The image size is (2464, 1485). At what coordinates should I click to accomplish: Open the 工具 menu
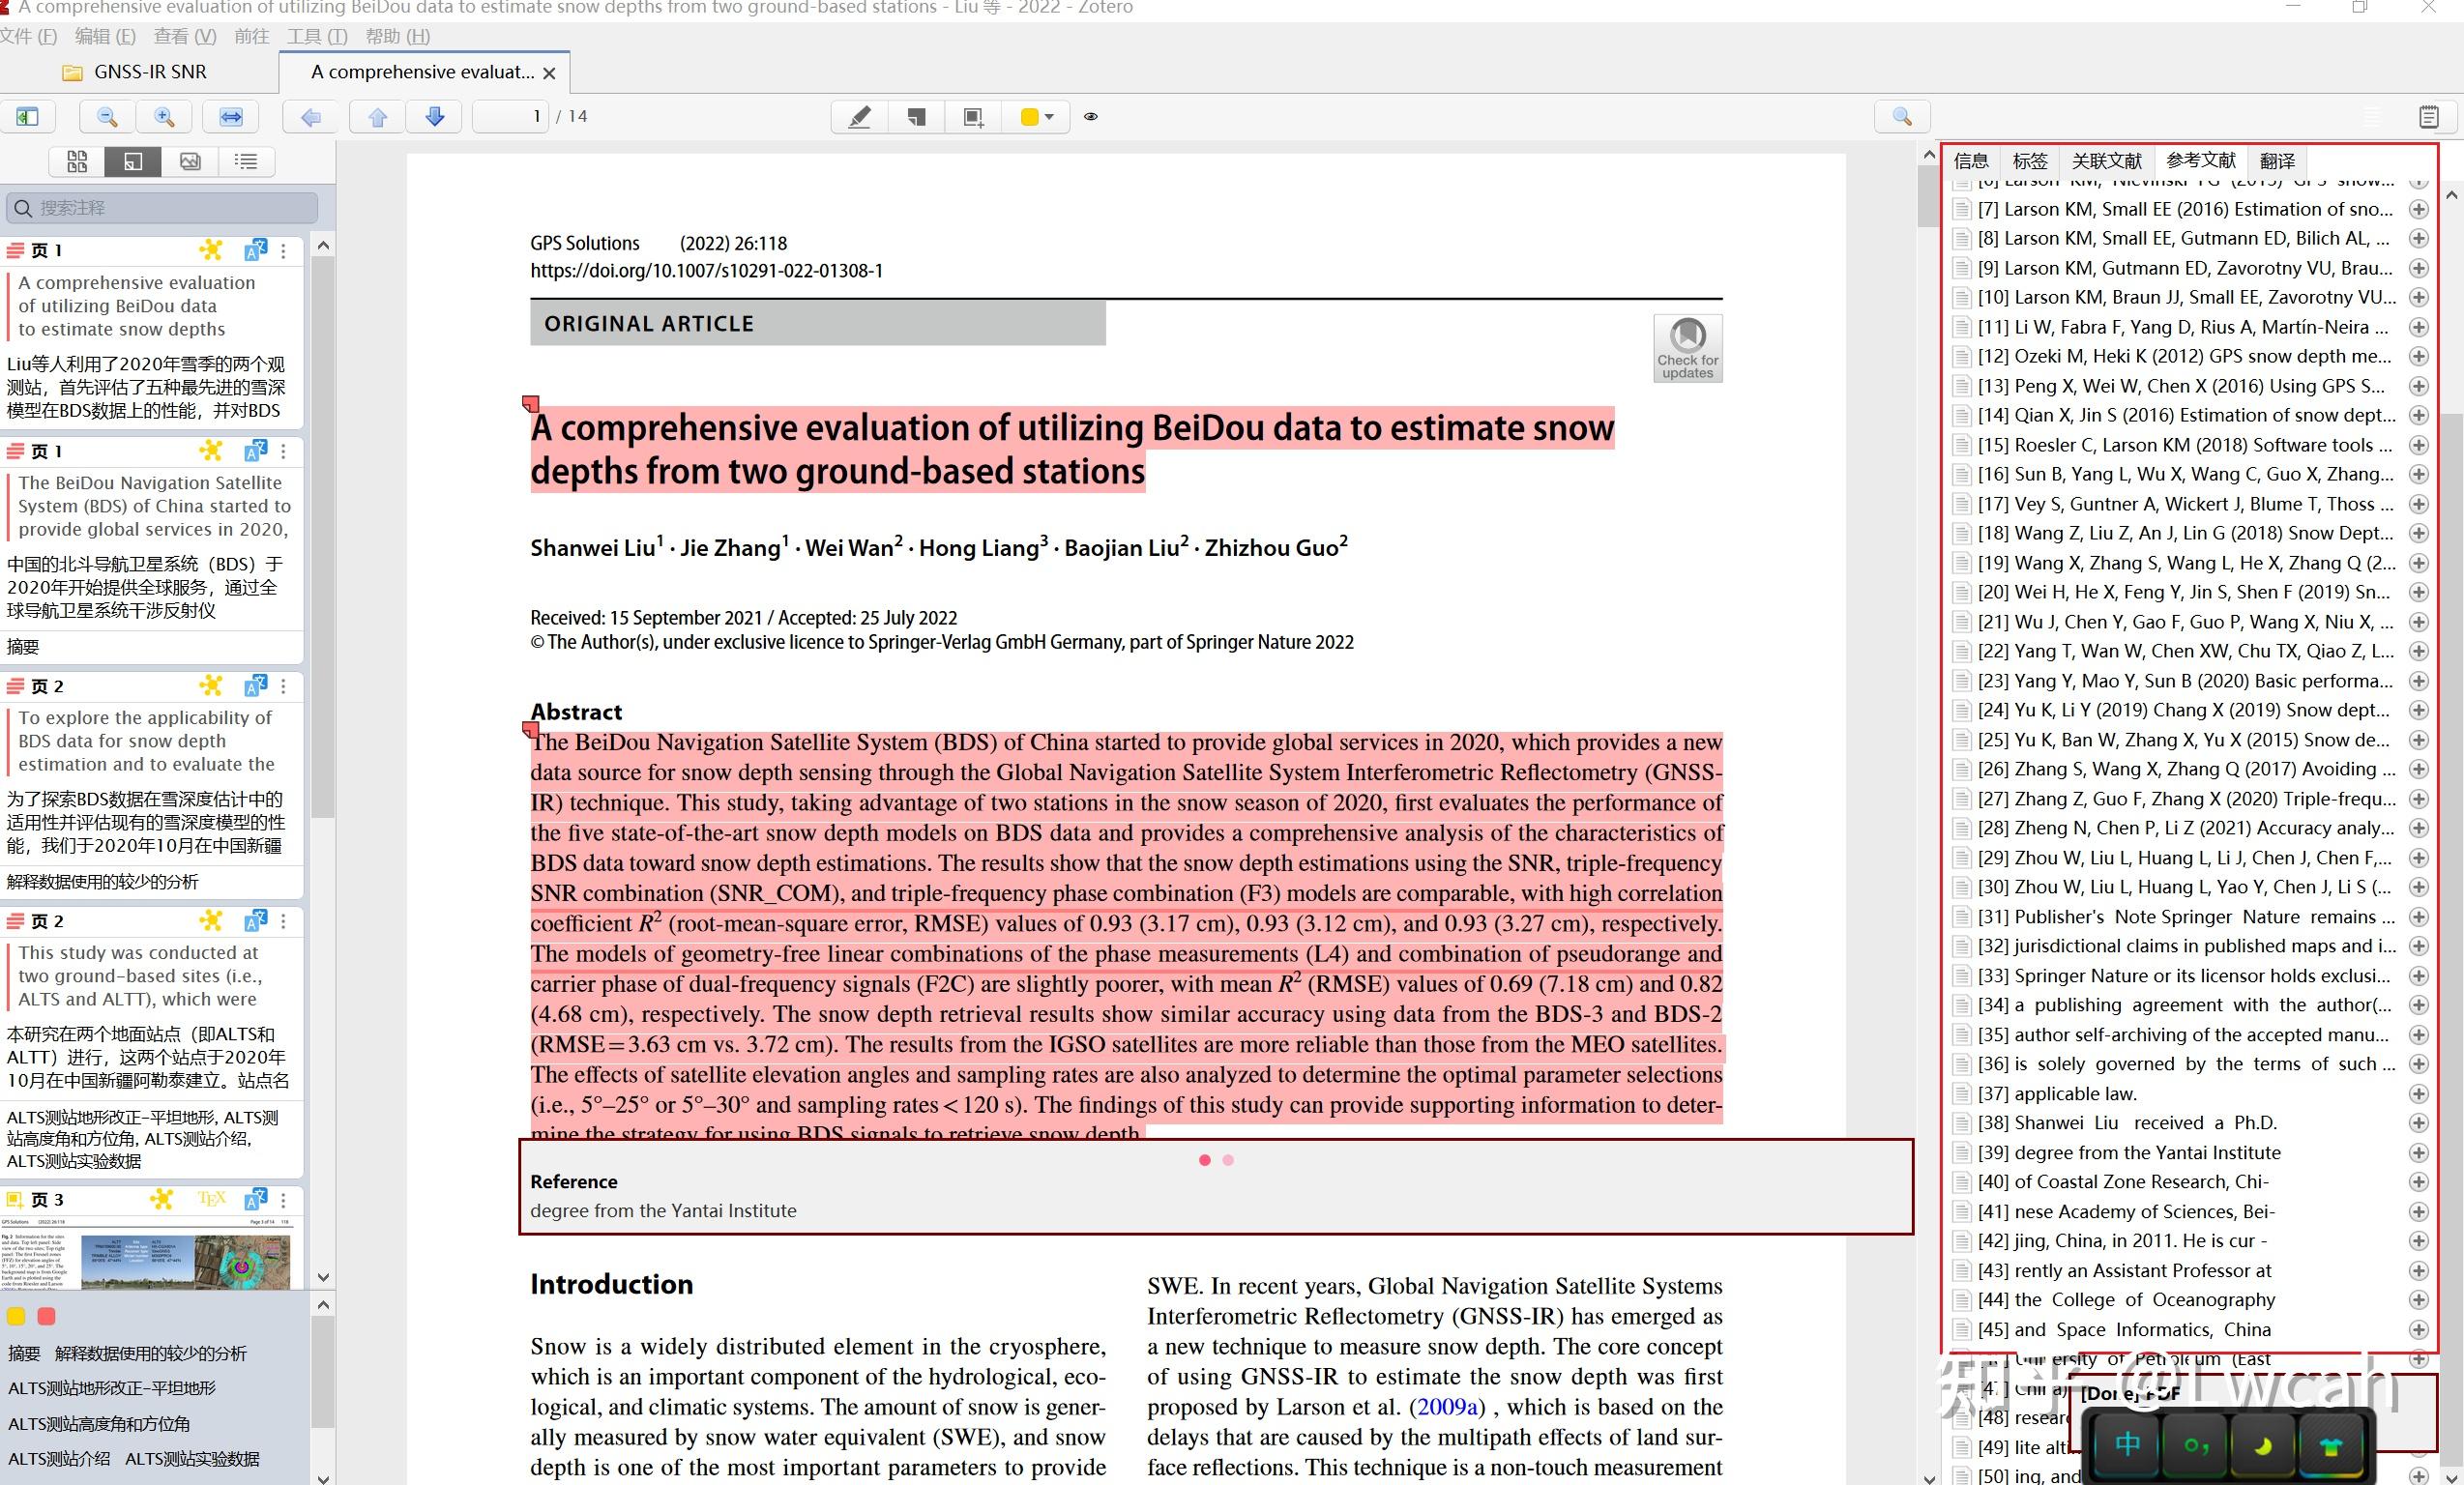tap(316, 36)
